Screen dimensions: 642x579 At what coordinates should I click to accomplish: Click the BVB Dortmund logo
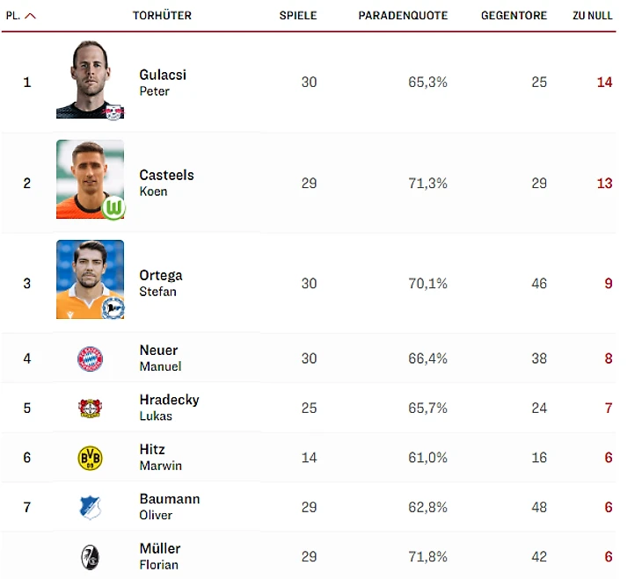click(x=90, y=458)
